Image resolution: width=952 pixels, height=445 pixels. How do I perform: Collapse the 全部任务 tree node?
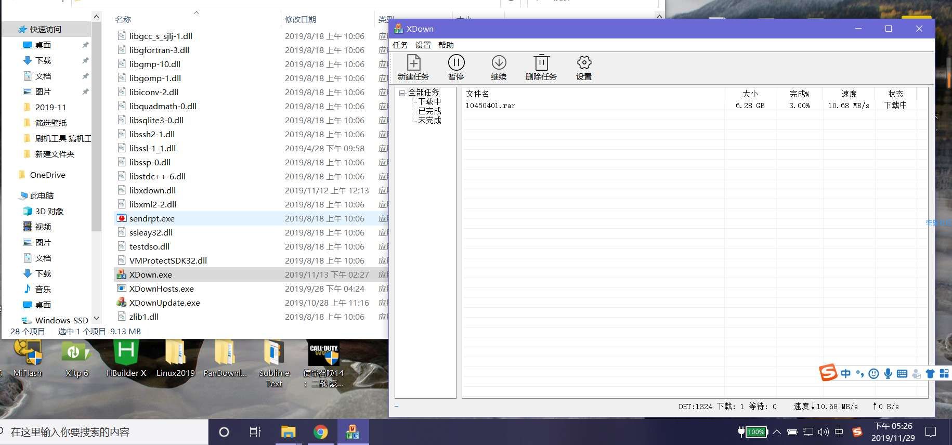(x=402, y=93)
